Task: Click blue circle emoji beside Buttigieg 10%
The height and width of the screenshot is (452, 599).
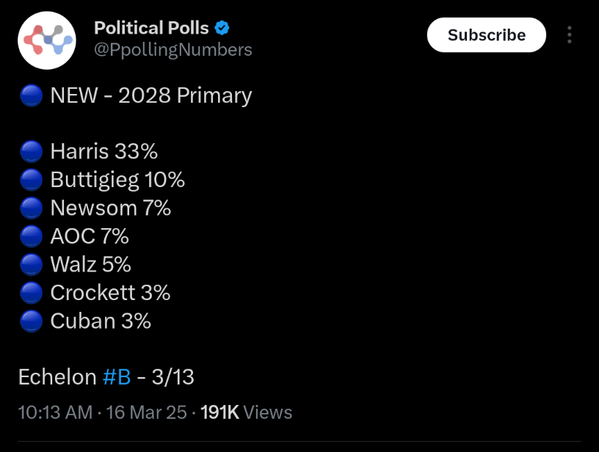Action: click(x=31, y=180)
